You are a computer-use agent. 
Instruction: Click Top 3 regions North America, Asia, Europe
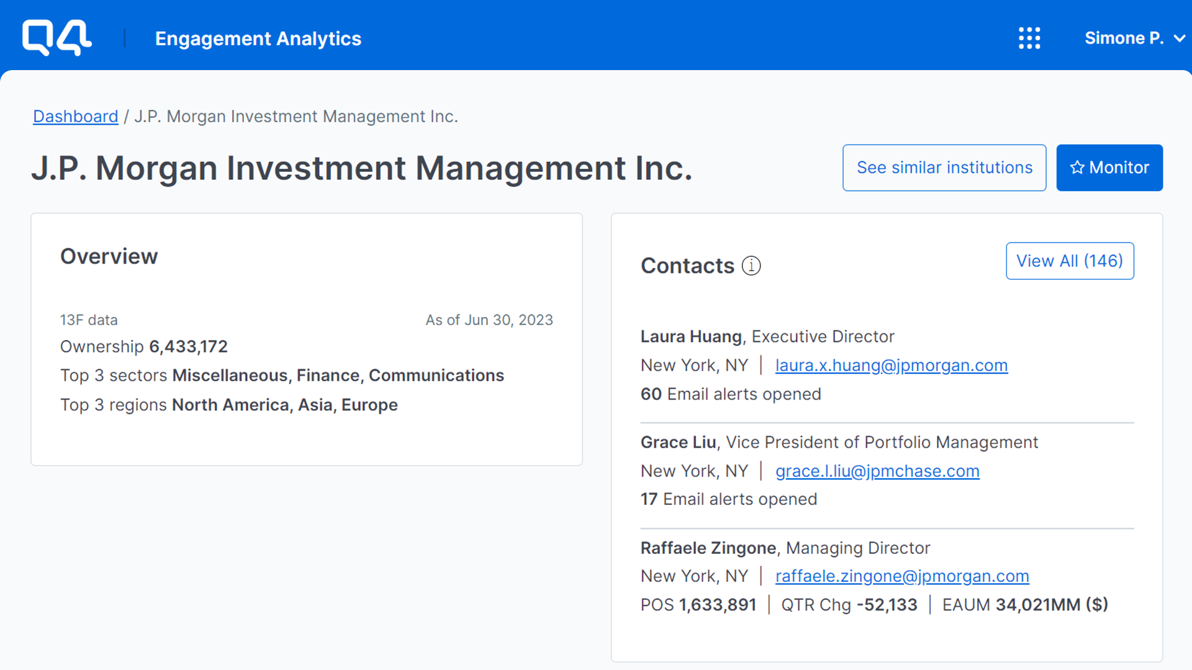click(229, 404)
